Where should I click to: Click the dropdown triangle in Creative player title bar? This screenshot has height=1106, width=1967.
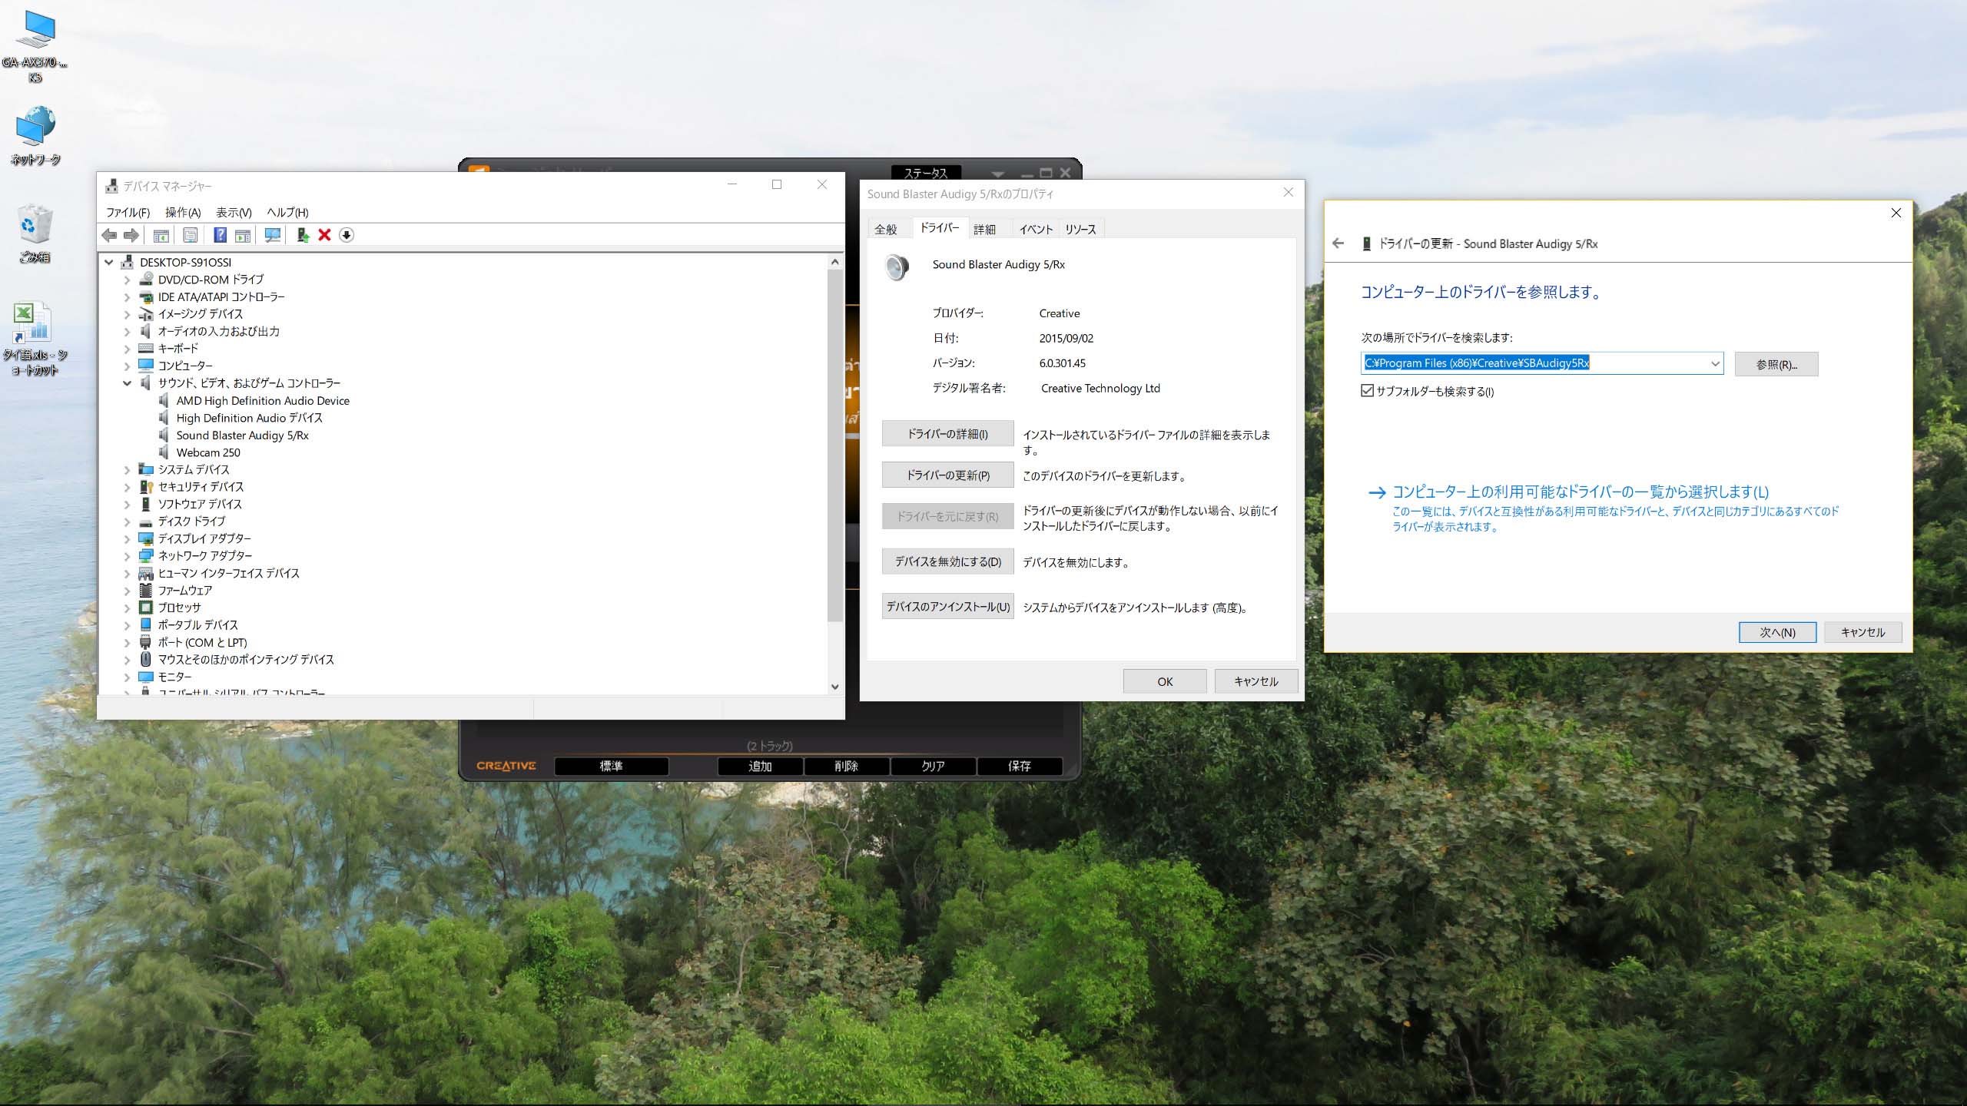[998, 174]
